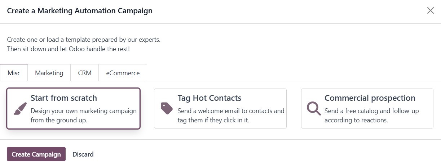Select the 'Commercial prospection' template title
Viewport: 441px width, 167px height.
pos(370,98)
